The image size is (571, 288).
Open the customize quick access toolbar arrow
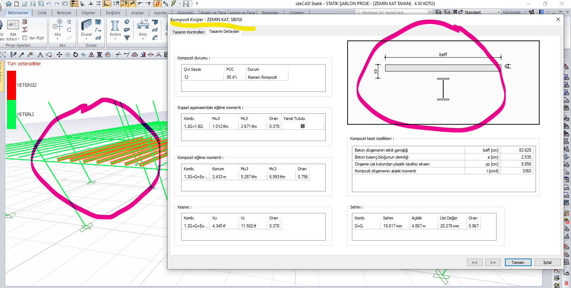pyautogui.click(x=197, y=4)
